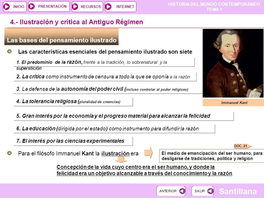This screenshot has width=264, height=198.
Task: Click the orange arrow pointing down under ilustración
Action: [121, 159]
